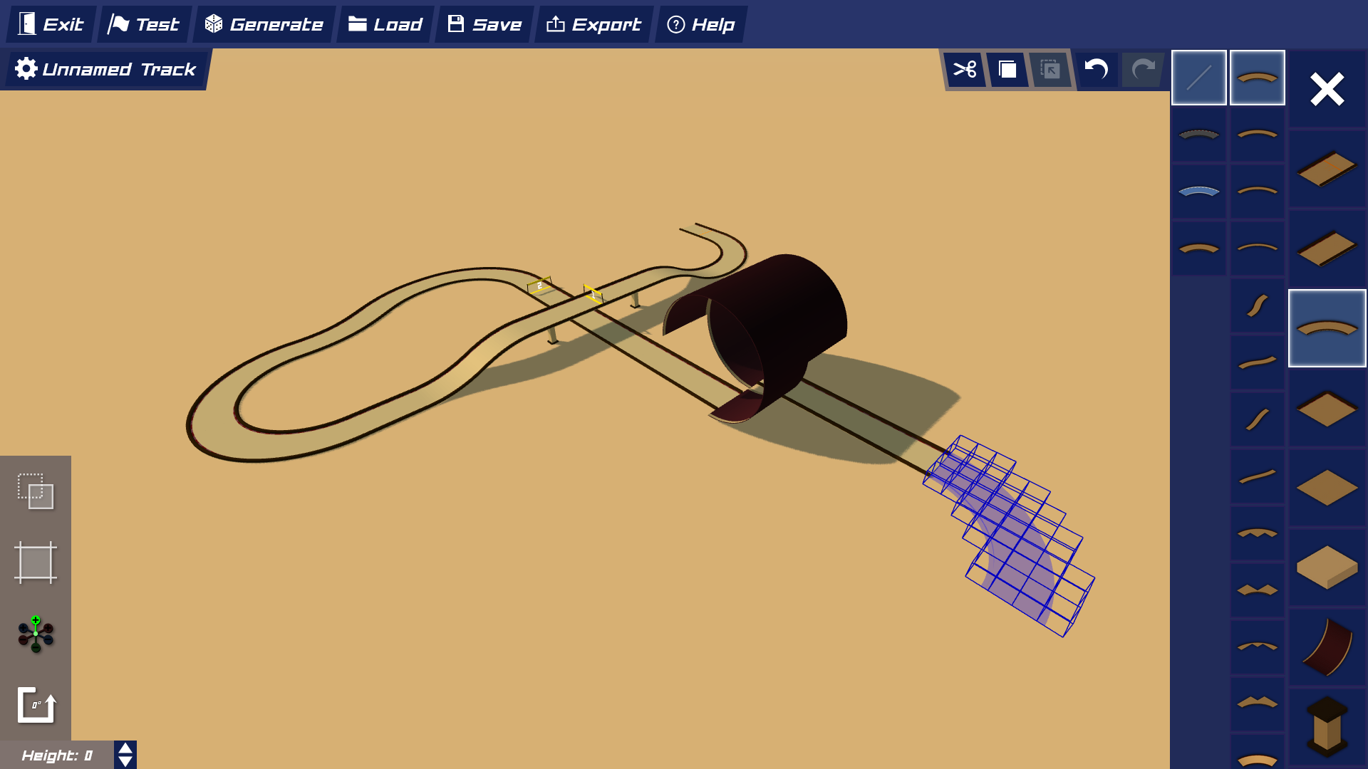Select the pillar support piece

pos(1327,726)
